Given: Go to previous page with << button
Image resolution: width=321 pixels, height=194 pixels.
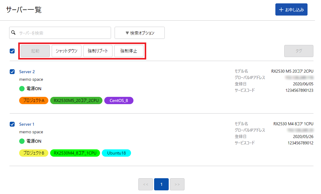Looking at the screenshot, I should click(x=145, y=184).
